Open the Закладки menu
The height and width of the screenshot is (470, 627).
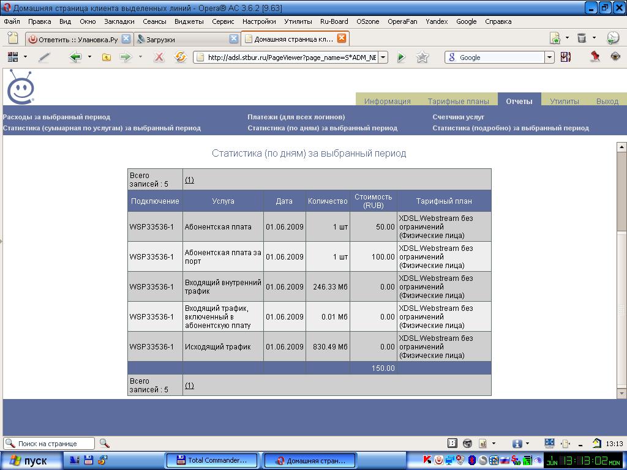point(119,21)
